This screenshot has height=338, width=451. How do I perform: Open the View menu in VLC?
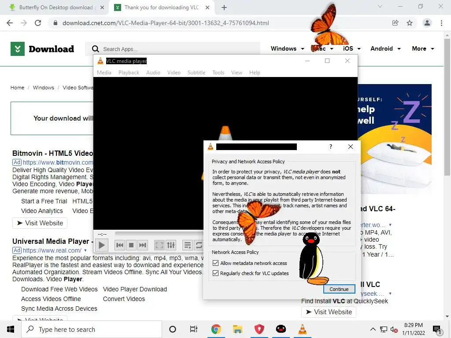[x=237, y=73]
